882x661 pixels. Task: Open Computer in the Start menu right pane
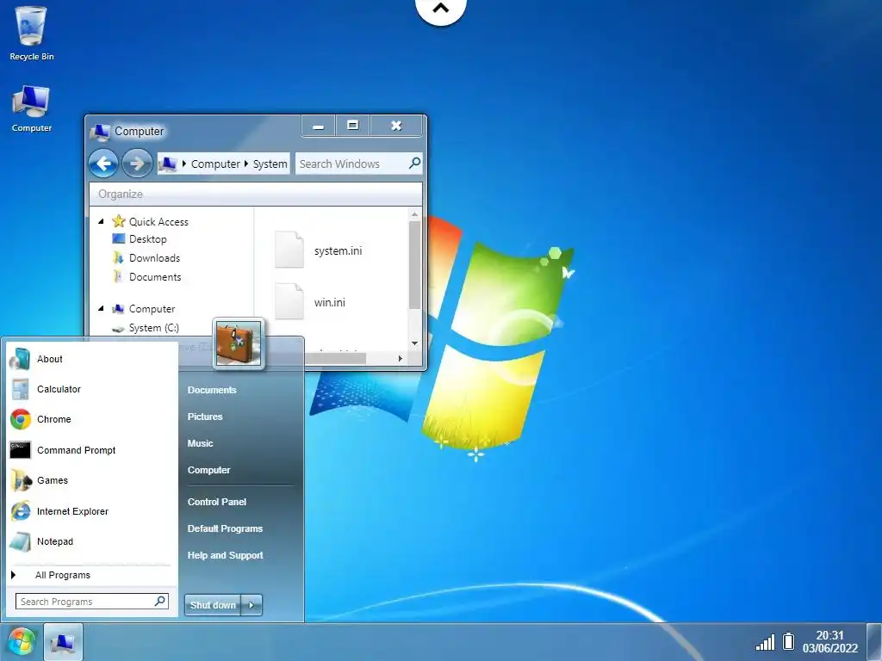tap(208, 470)
